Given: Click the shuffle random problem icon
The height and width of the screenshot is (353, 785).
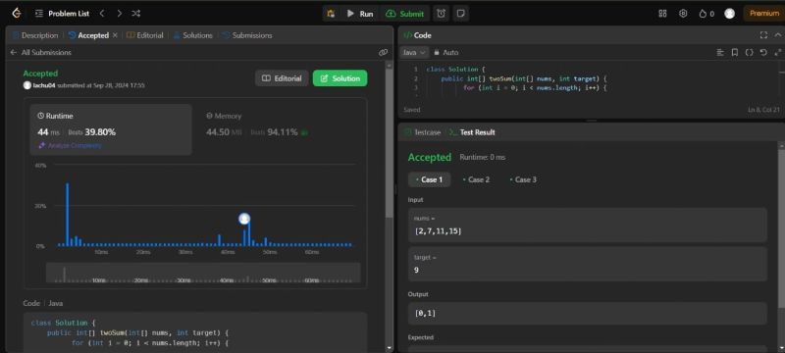Looking at the screenshot, I should point(135,14).
